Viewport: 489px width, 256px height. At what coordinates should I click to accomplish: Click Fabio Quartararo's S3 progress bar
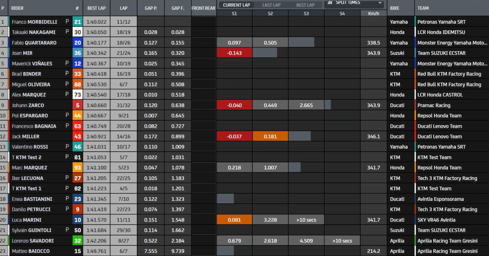(301, 43)
